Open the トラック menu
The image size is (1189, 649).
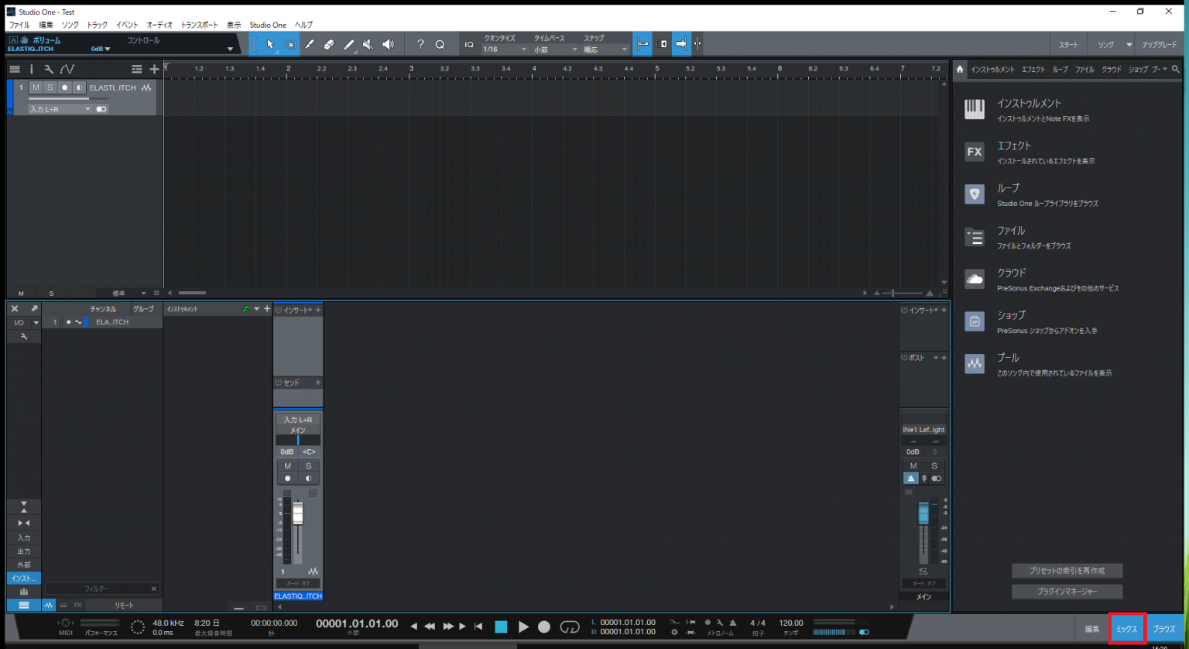(96, 25)
